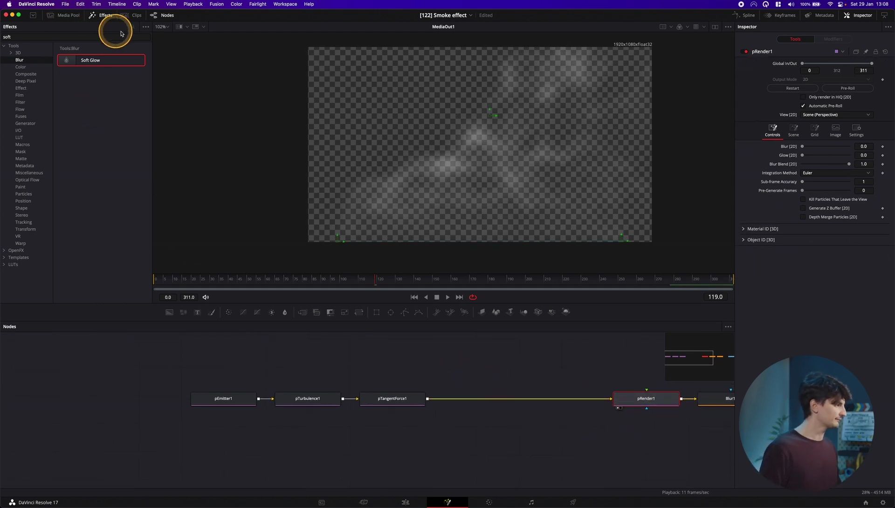Add a Color Corrector node icon
Viewport: 895px width, 508px height.
228,312
